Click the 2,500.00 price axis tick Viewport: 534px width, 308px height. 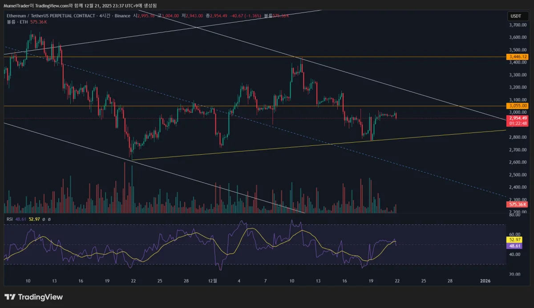click(x=518, y=175)
